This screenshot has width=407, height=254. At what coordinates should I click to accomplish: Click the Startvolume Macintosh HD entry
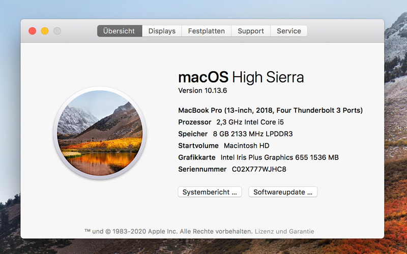point(223,146)
